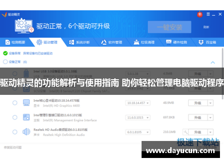
Task: Close the 驱动精灵 window
Action: pos(220,14)
